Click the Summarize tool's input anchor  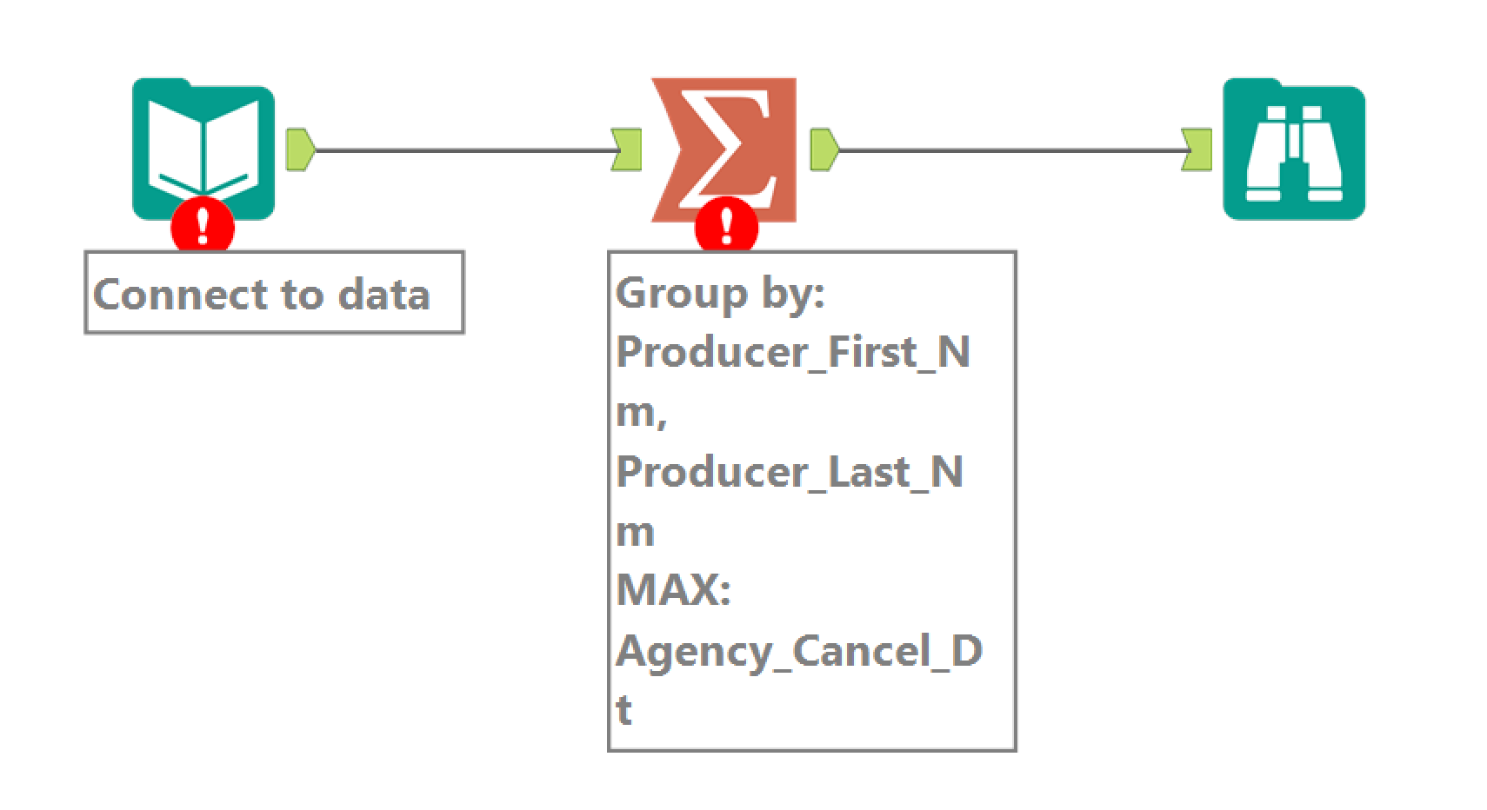click(x=627, y=149)
